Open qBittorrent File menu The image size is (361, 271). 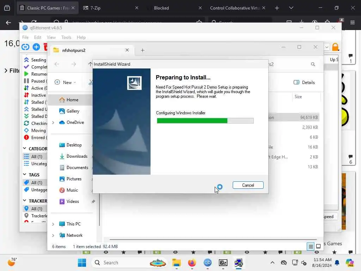(x=25, y=37)
